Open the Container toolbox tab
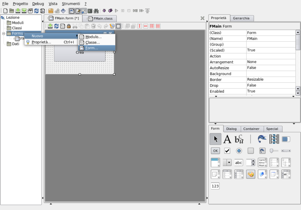Viewport: 301px width, 210px height. [251, 129]
